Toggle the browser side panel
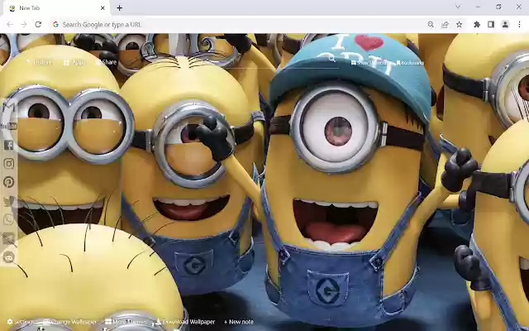 tap(491, 24)
